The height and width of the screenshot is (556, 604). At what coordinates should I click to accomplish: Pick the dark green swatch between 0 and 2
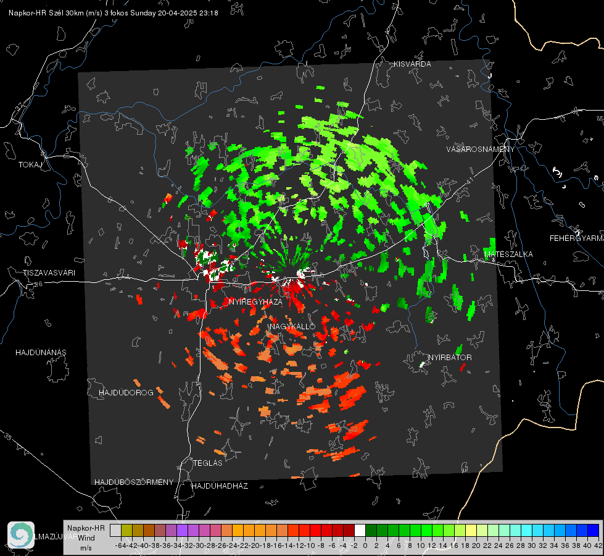(x=371, y=530)
